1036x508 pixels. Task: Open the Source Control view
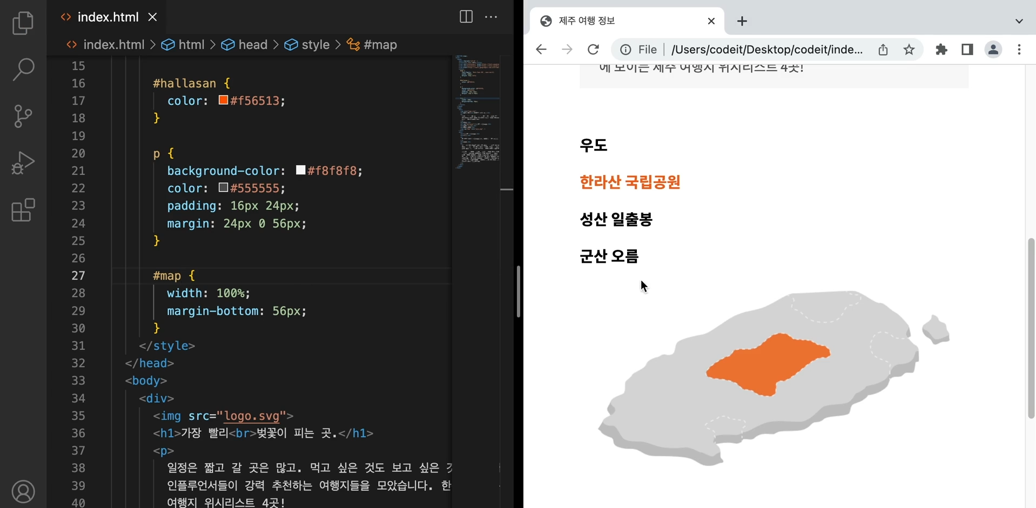point(23,116)
